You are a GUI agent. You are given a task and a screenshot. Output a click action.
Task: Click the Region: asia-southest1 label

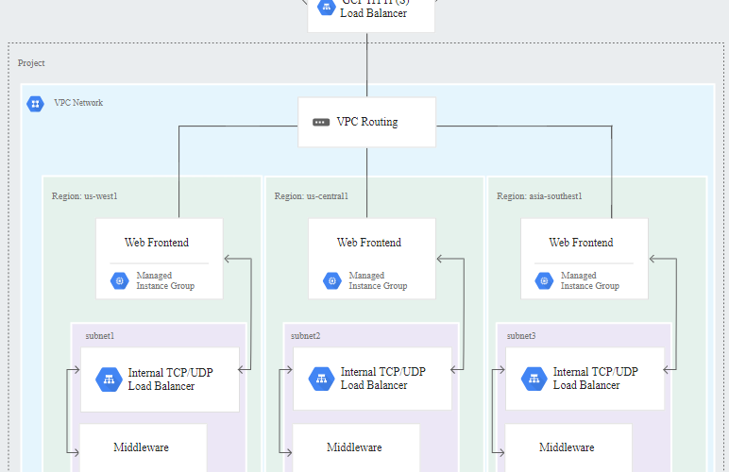539,196
